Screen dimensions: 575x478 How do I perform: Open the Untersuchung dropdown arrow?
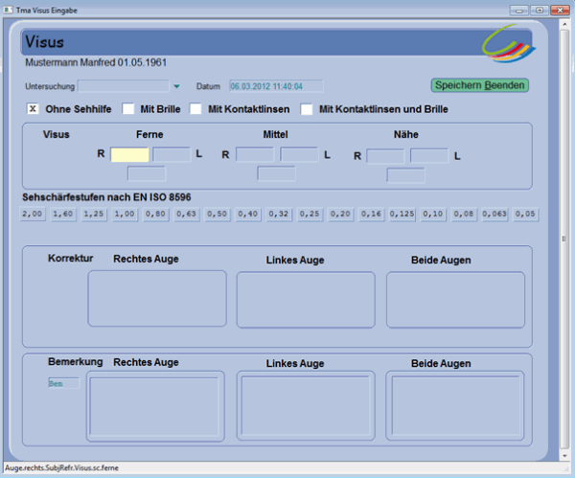pyautogui.click(x=176, y=86)
